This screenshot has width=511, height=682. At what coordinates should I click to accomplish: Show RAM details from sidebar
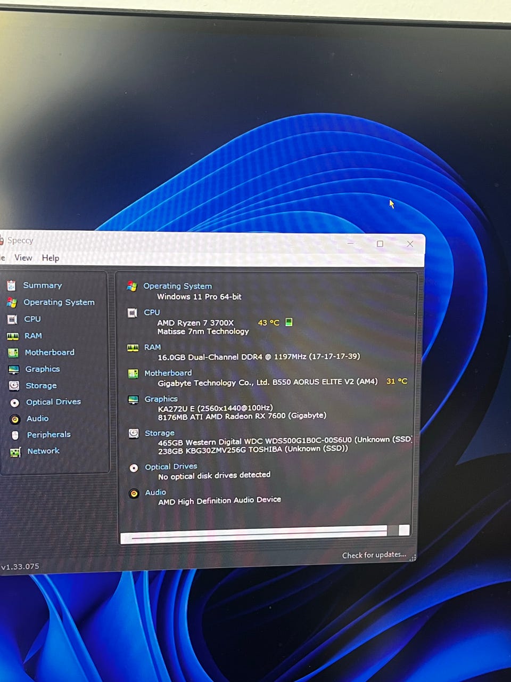(x=33, y=336)
